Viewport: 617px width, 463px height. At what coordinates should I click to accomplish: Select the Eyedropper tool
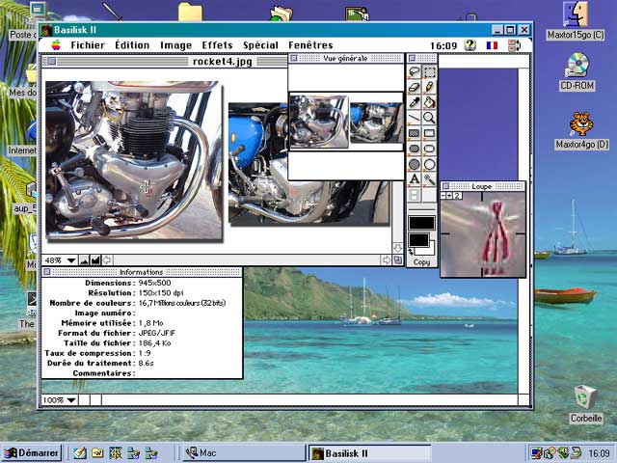[x=414, y=103]
